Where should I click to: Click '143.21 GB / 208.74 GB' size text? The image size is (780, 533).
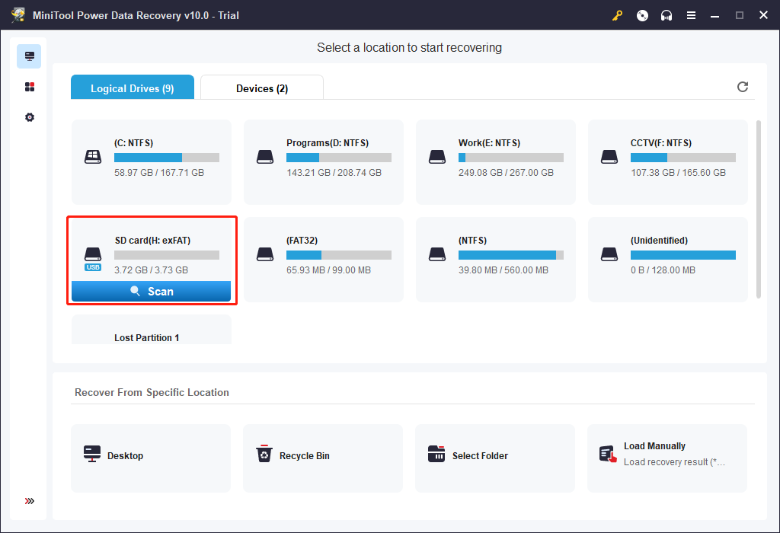pos(334,173)
